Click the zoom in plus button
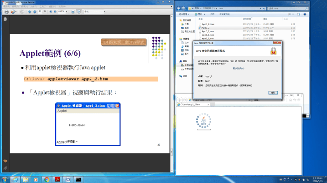Image resolution: width=327 pixels, height=183 pixels. (x=56, y=11)
